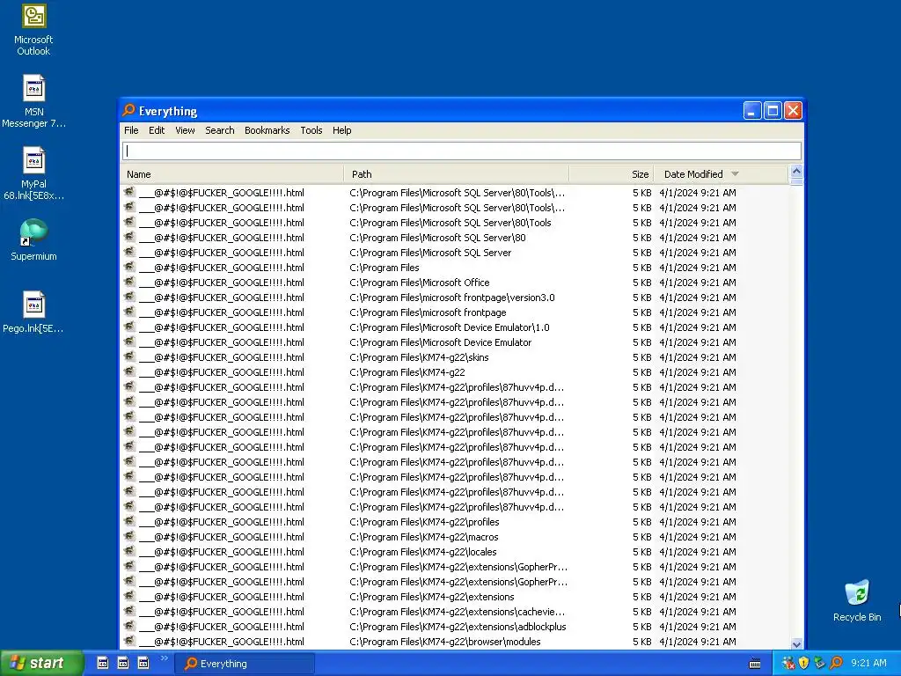Open the File menu
The image size is (901, 676).
(131, 130)
